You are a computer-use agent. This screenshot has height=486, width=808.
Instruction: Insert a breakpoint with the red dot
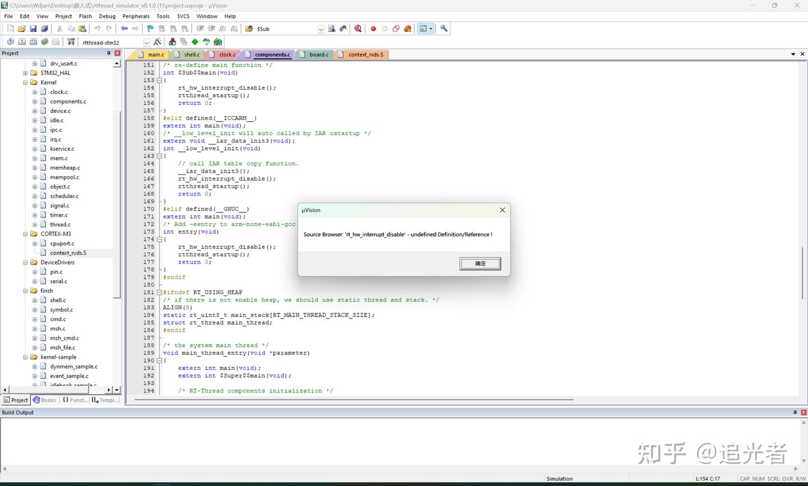coord(373,29)
